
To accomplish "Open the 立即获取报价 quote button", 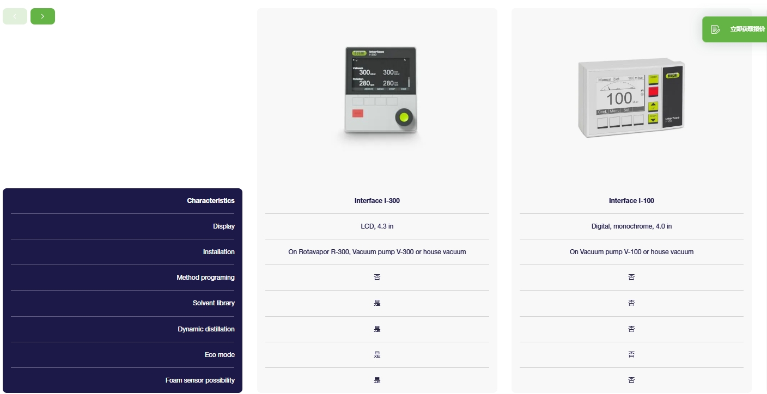I will pos(747,29).
